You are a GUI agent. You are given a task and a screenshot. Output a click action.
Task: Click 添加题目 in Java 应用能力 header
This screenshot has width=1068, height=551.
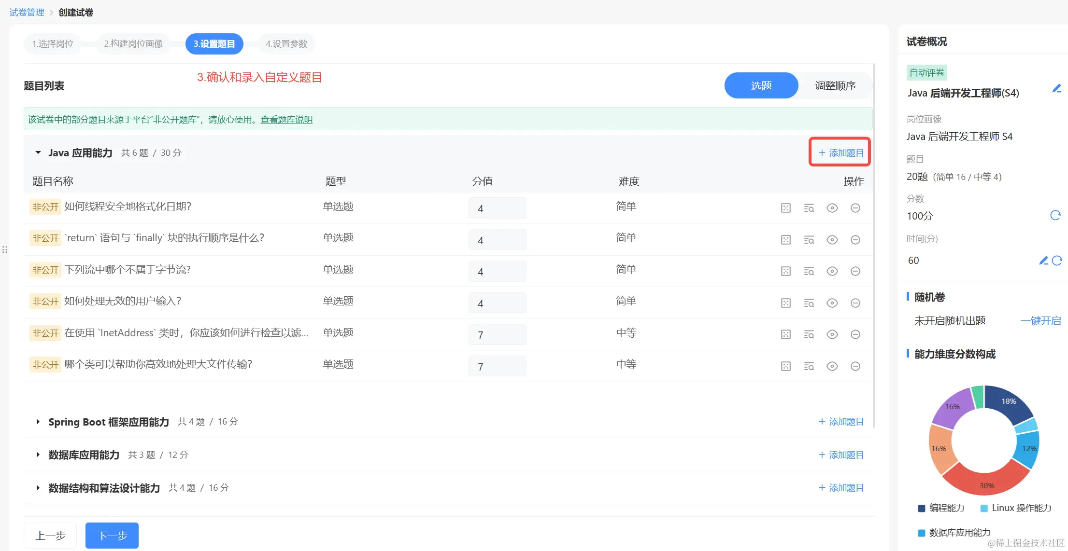coord(840,152)
